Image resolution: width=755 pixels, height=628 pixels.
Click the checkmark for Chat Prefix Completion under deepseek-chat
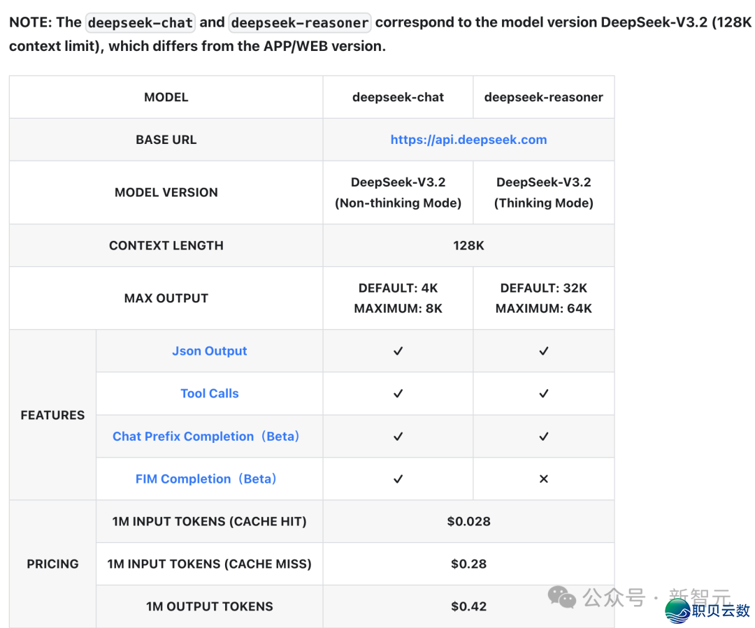click(x=398, y=436)
